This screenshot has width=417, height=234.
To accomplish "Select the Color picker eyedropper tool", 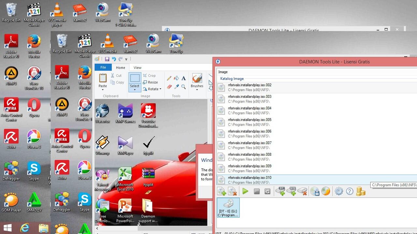I will click(x=176, y=86).
